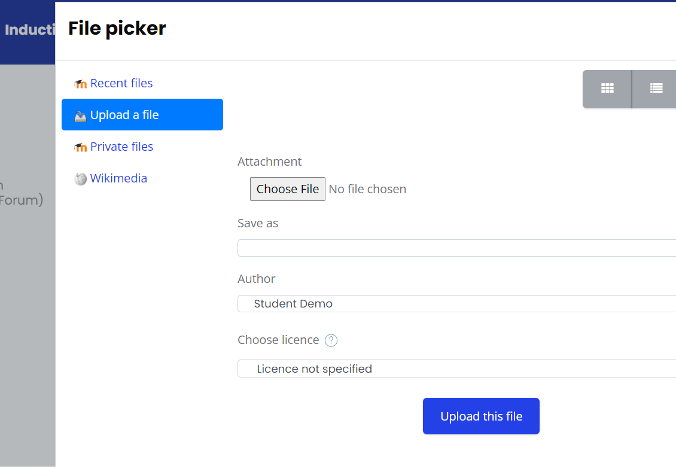This screenshot has width=676, height=469.
Task: Open the Recent files repository
Action: [x=121, y=83]
